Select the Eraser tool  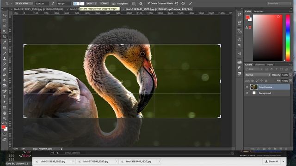pos(5,69)
